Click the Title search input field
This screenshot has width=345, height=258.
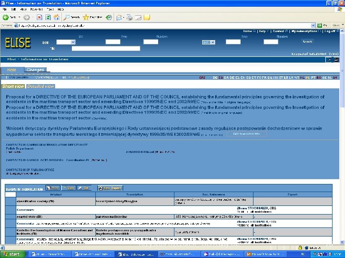(x=106, y=48)
